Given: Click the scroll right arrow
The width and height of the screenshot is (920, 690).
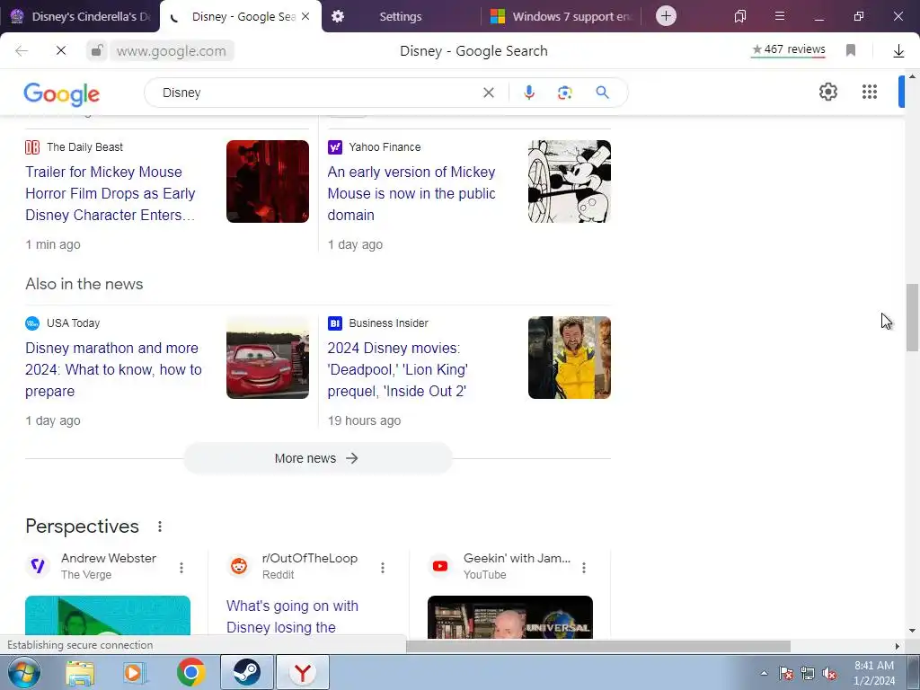Looking at the screenshot, I should [898, 646].
